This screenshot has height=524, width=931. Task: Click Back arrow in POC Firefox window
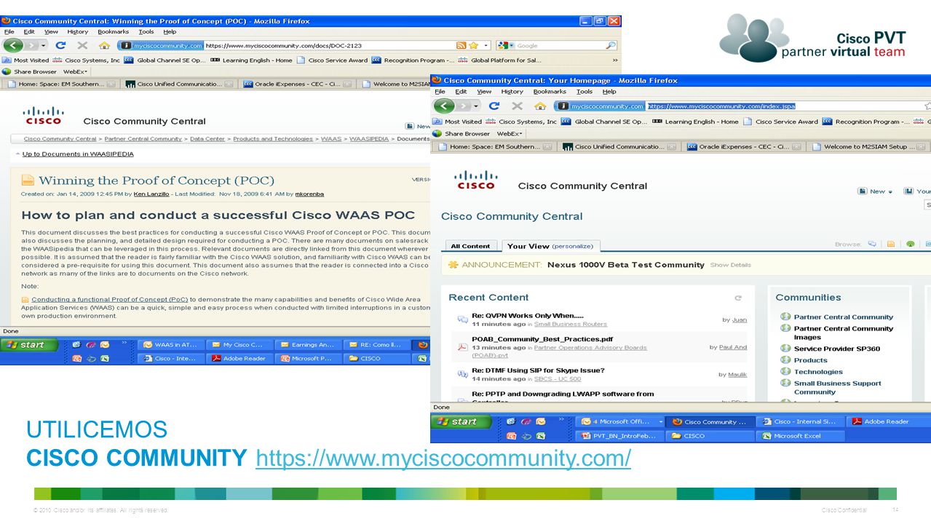coord(14,45)
